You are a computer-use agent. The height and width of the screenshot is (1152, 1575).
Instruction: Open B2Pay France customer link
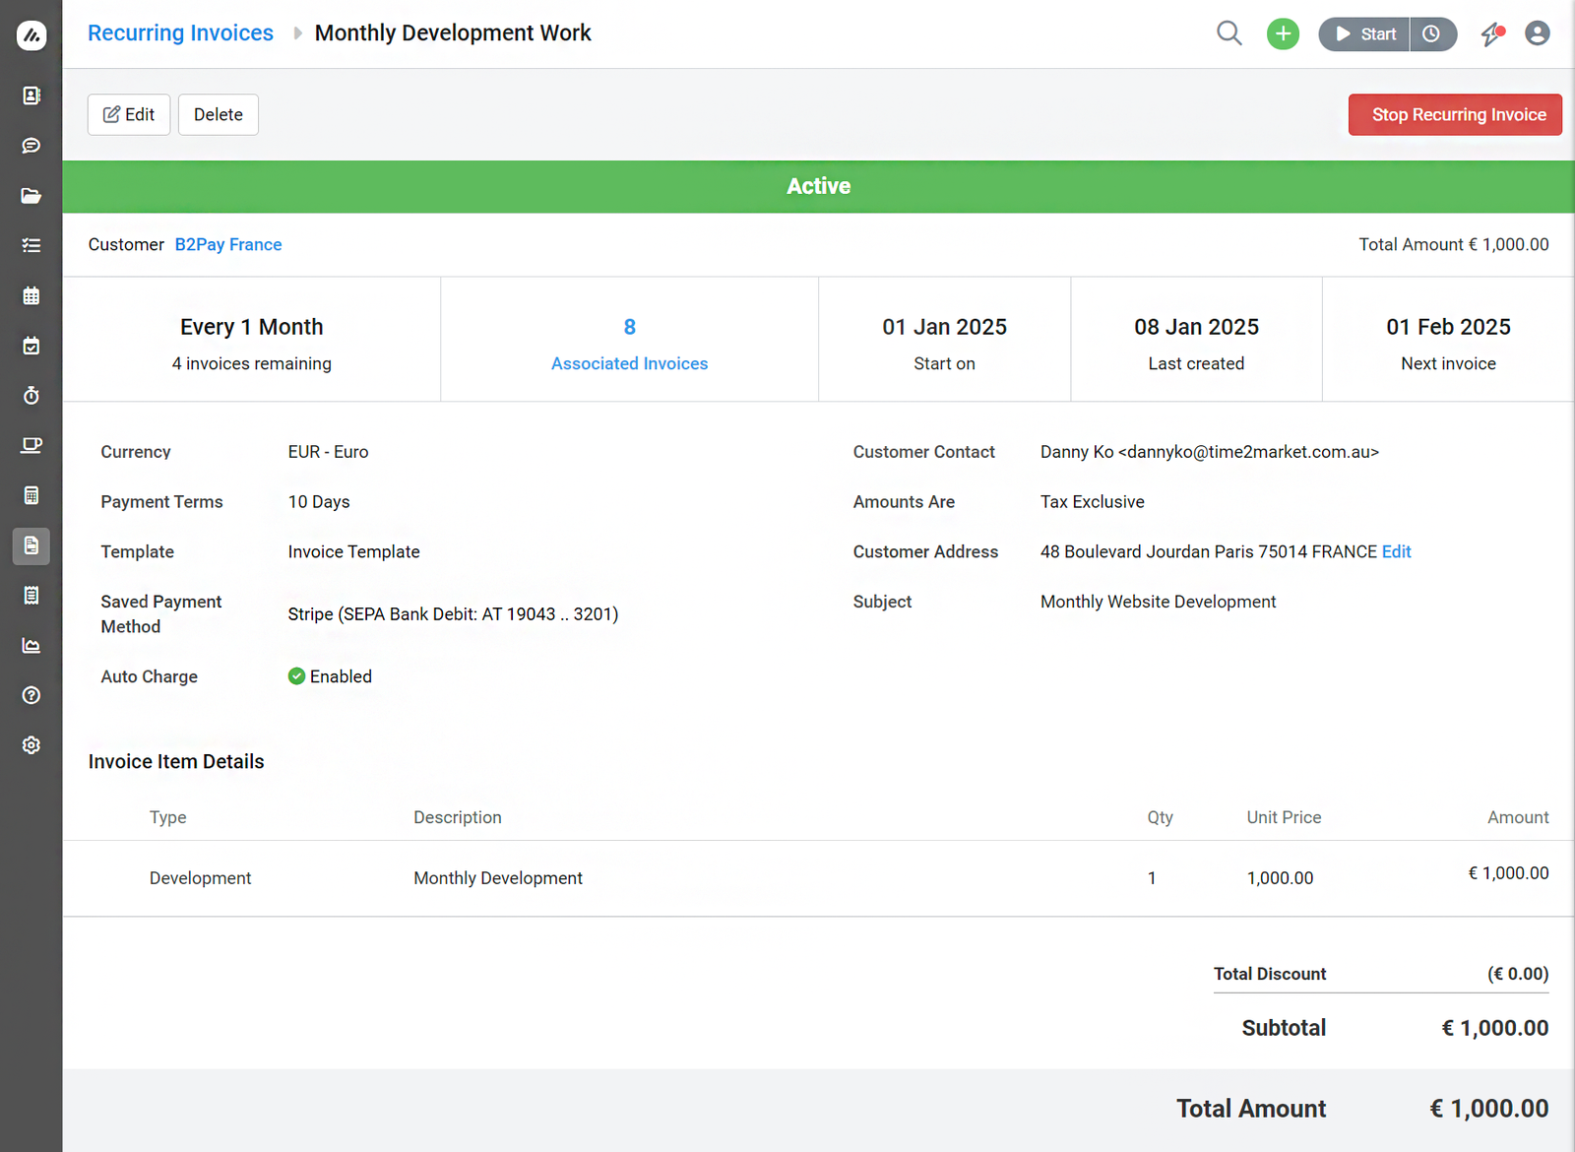[228, 245]
